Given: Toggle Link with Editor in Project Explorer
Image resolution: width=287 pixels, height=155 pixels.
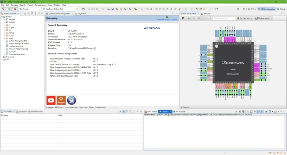Looking at the screenshot, I should [x=29, y=14].
